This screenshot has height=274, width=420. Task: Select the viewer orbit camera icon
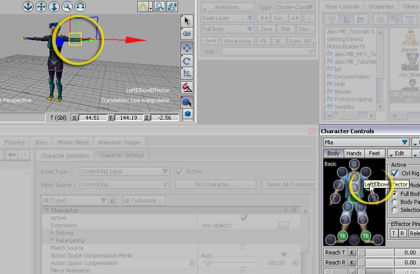point(80,7)
